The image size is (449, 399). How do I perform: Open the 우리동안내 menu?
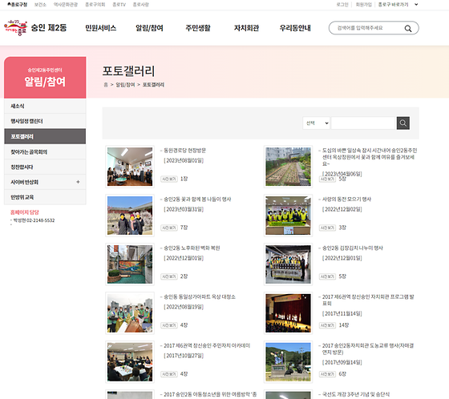295,28
